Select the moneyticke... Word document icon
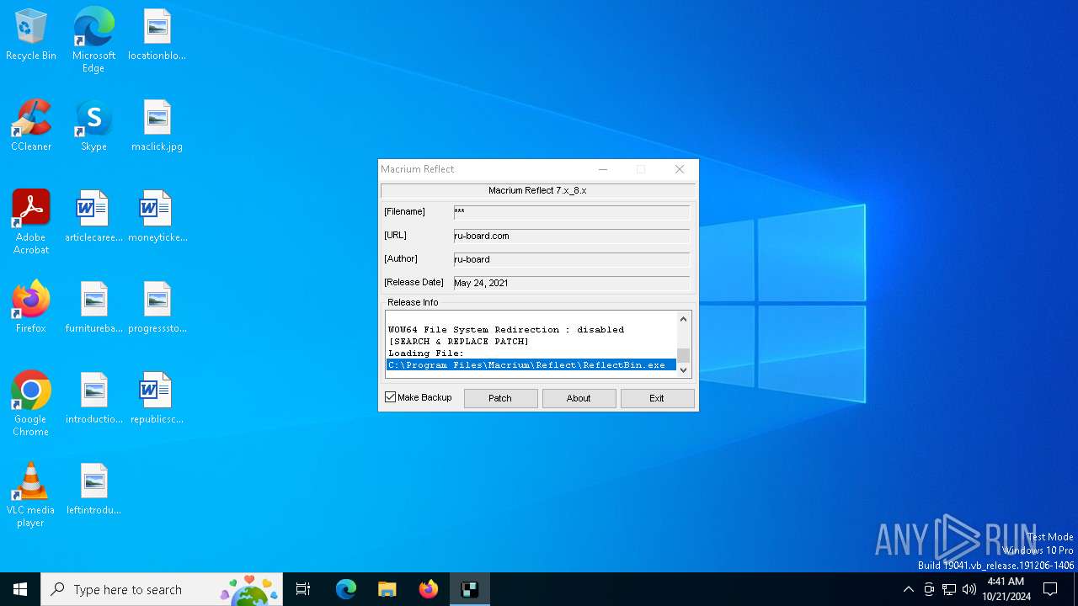Viewport: 1078px width, 606px height. [157, 217]
